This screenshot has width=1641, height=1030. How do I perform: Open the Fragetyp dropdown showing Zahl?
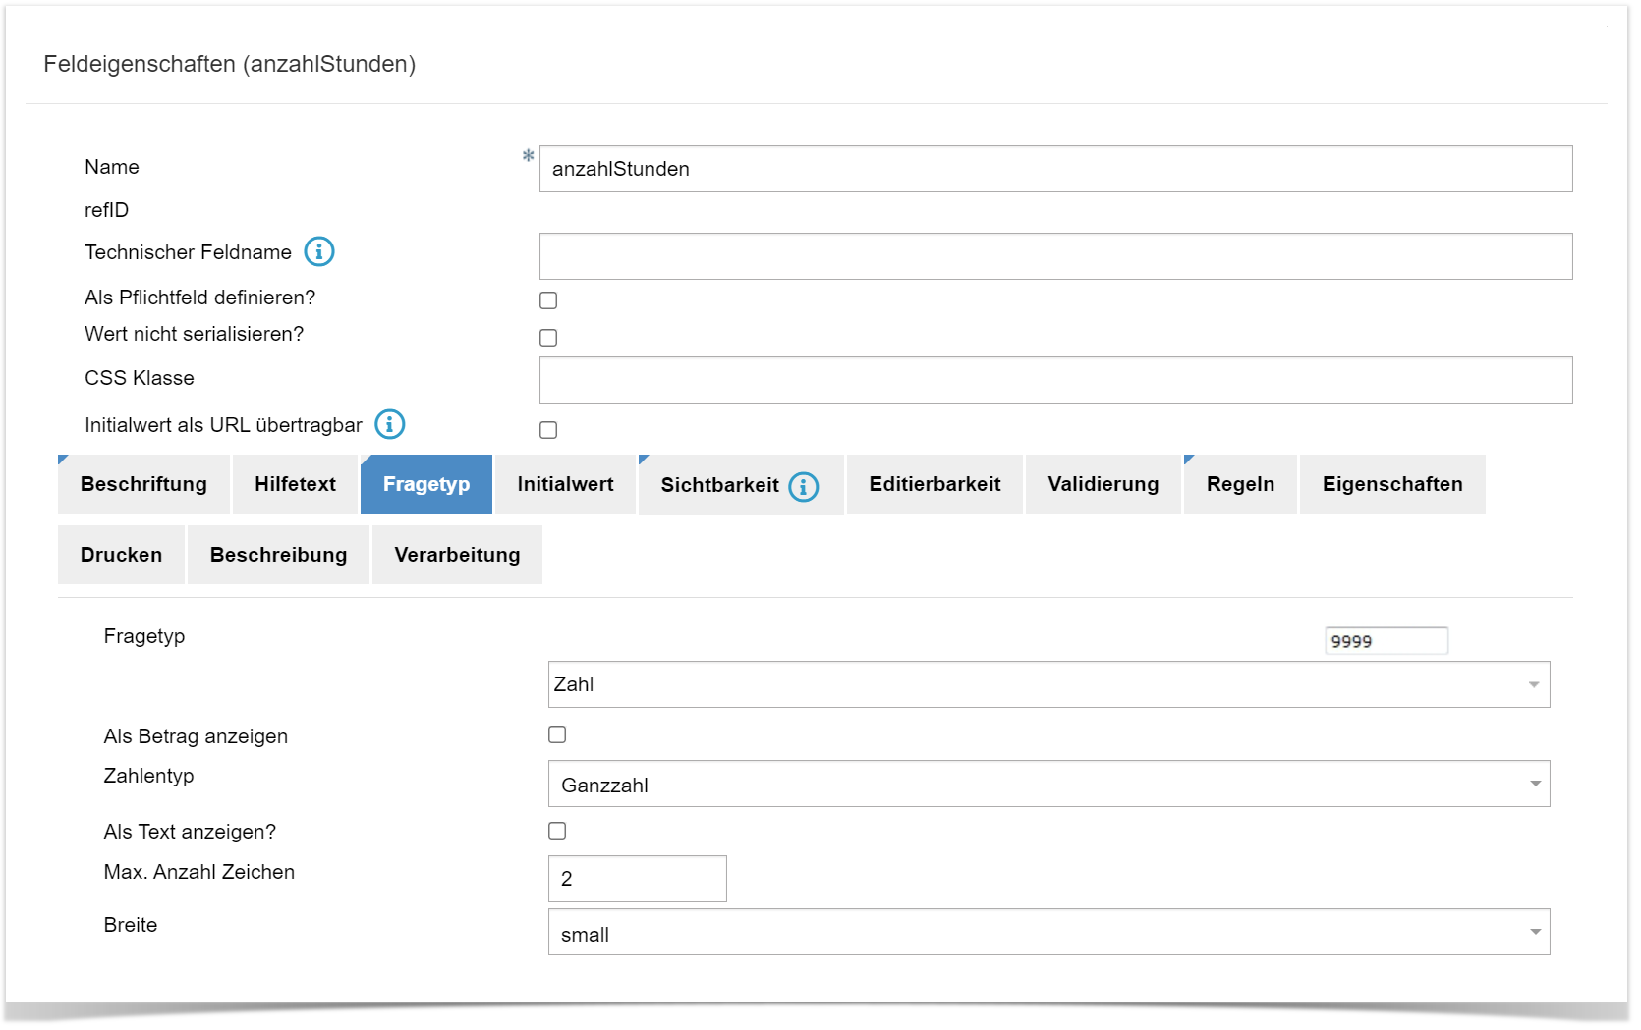click(x=1048, y=684)
